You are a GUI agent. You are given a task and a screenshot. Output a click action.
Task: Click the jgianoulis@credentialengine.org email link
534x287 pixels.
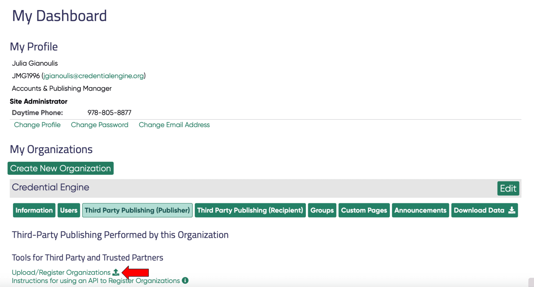(93, 76)
